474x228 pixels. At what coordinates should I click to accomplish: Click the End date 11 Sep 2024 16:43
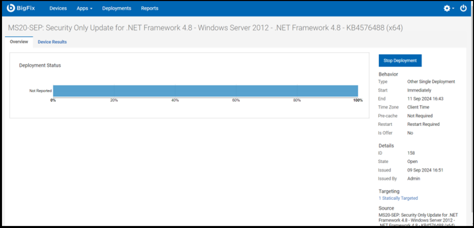point(425,99)
